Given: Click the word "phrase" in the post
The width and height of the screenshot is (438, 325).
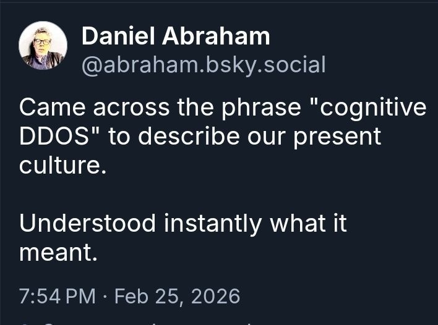Looking at the screenshot, I should [x=267, y=108].
